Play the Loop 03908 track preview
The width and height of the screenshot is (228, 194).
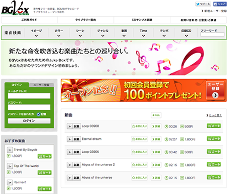tap(70, 127)
